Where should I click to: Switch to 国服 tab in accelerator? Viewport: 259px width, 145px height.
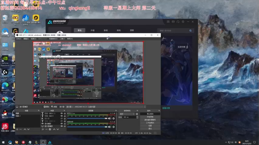click(132, 30)
